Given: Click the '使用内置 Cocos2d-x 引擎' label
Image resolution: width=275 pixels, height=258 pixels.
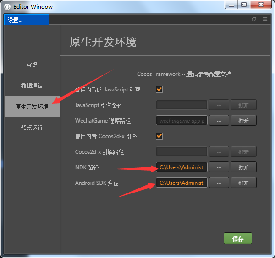Looking at the screenshot, I should coord(106,136).
